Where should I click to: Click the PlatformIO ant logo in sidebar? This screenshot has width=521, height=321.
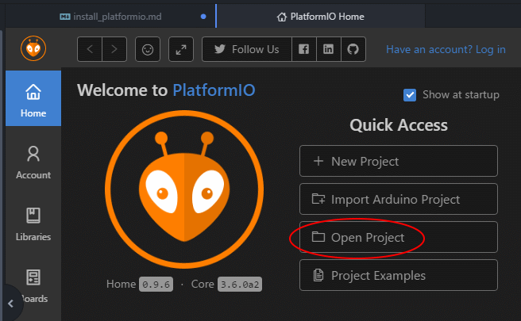[33, 48]
